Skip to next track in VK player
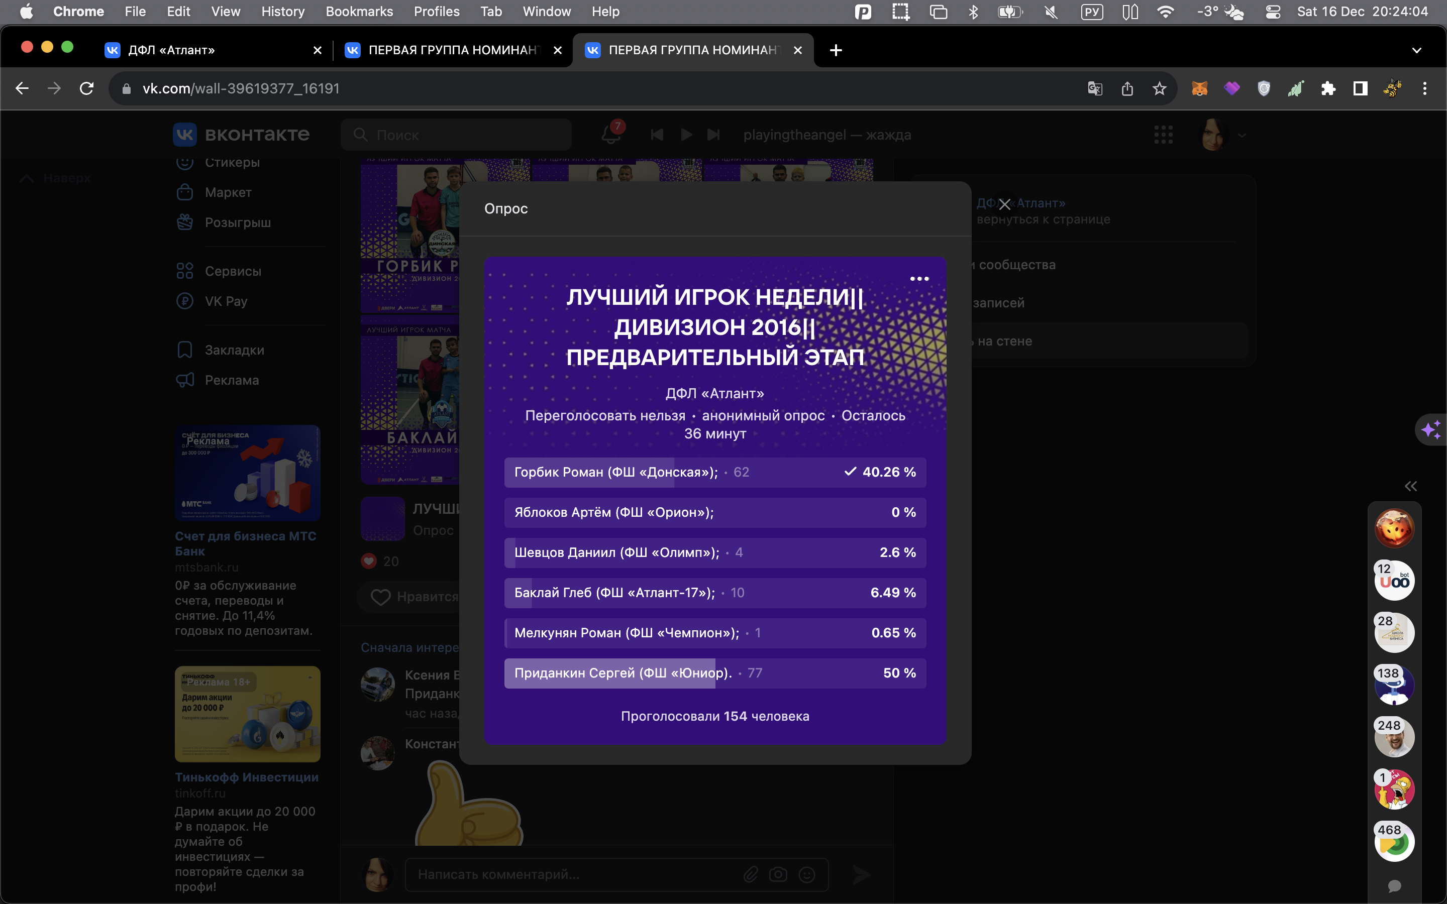The height and width of the screenshot is (904, 1447). click(713, 135)
